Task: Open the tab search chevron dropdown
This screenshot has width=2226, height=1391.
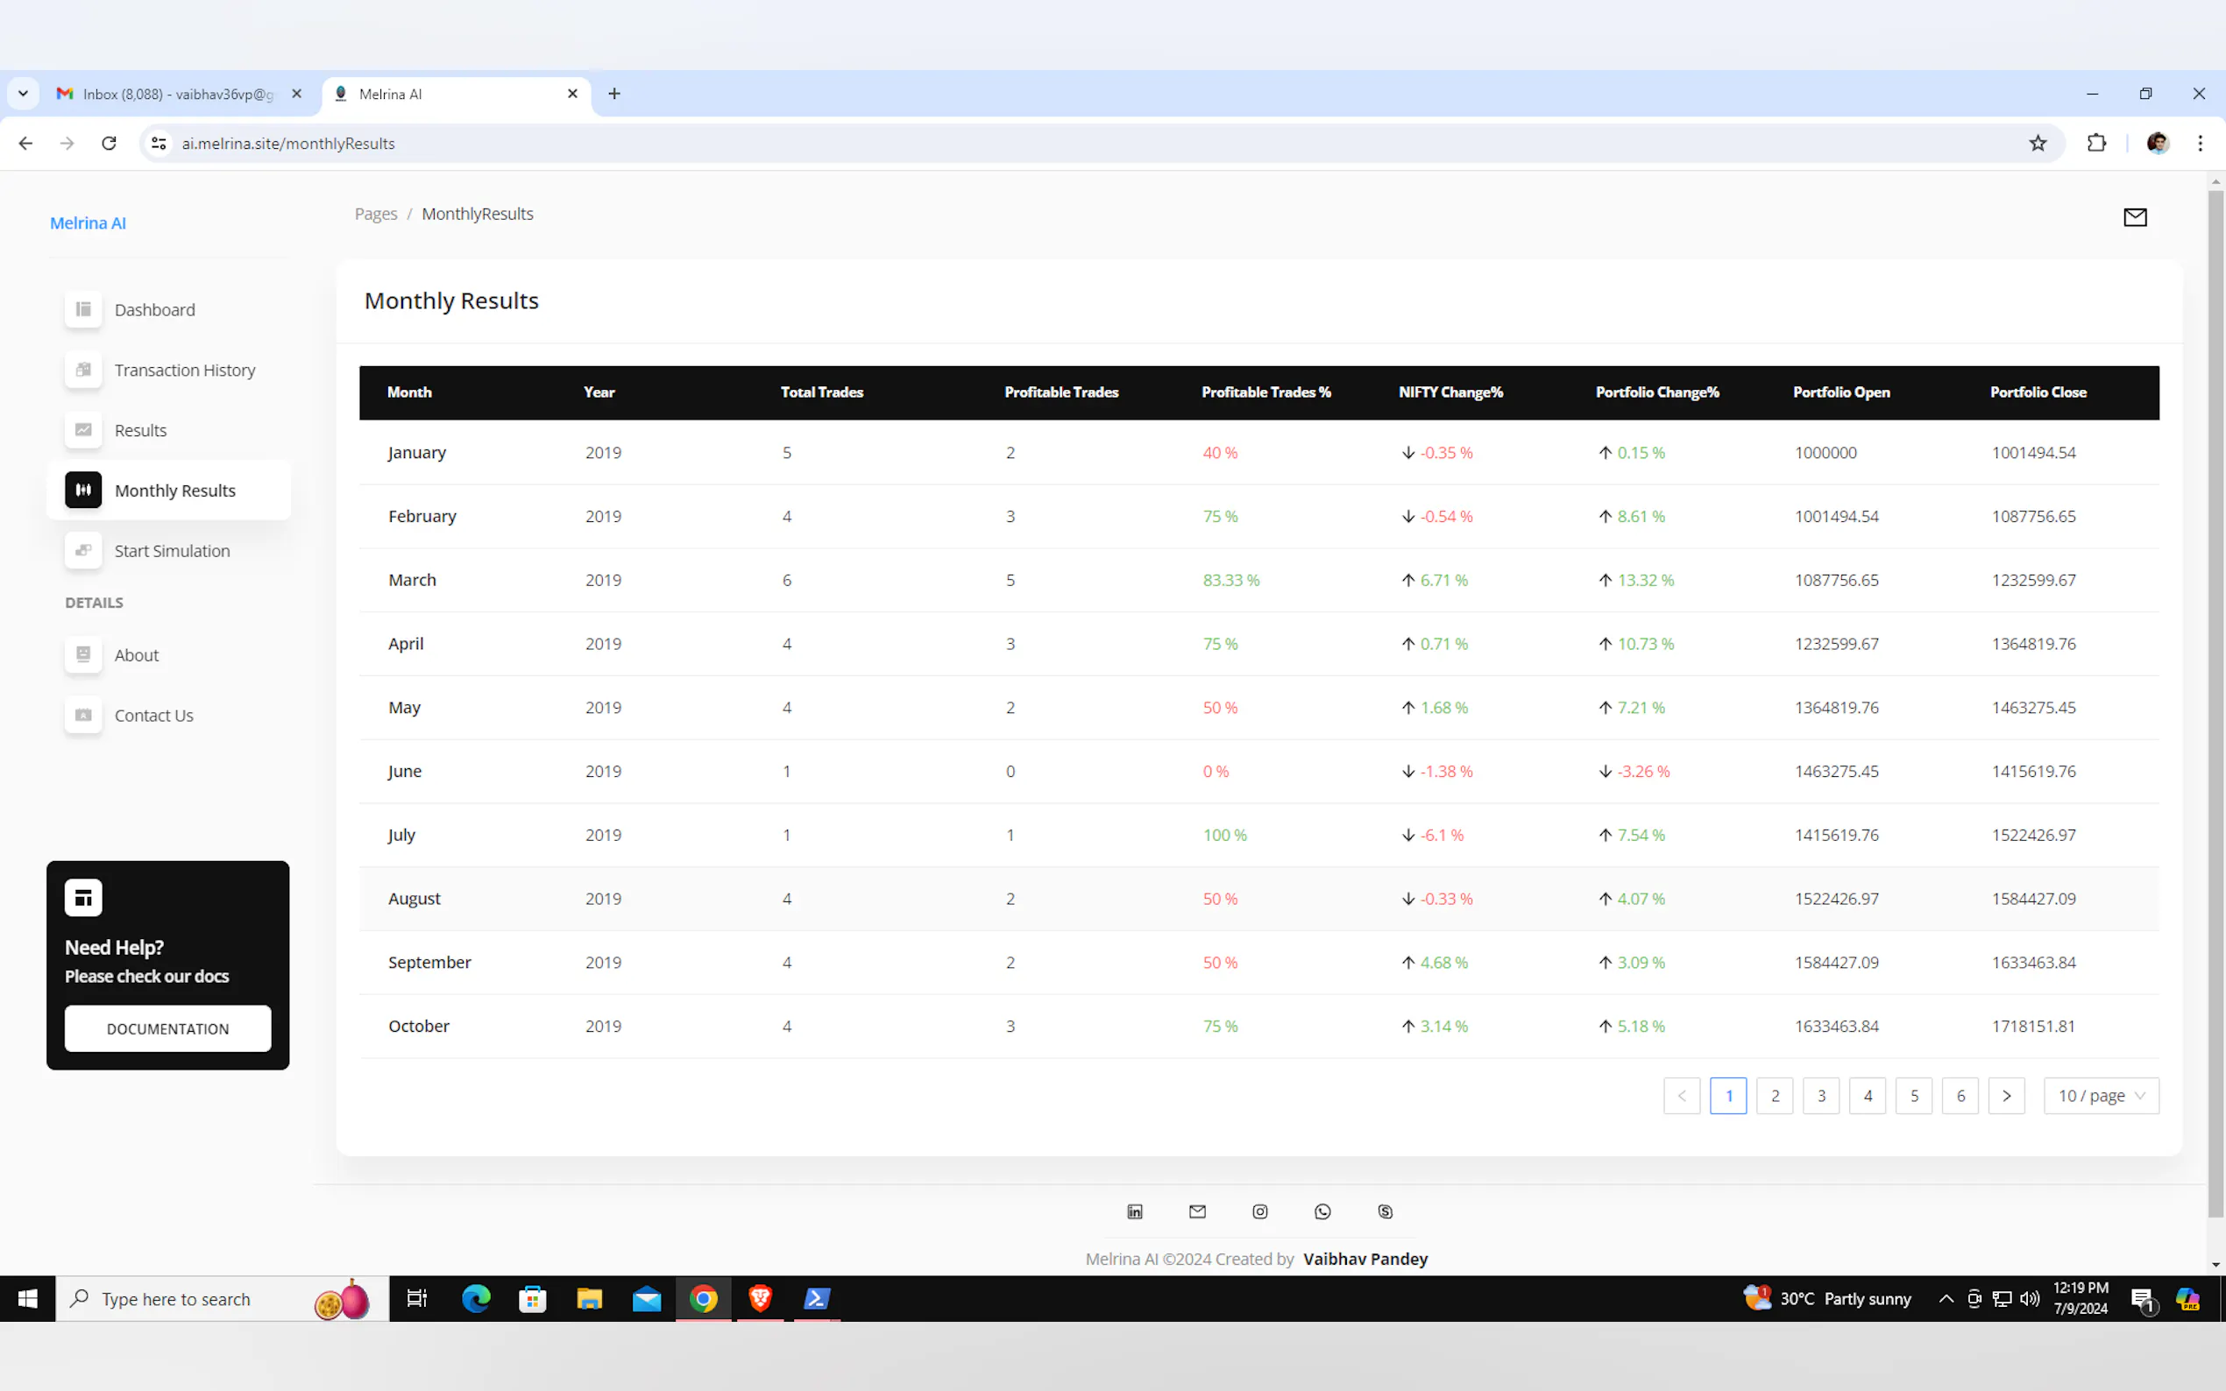Action: click(x=23, y=94)
